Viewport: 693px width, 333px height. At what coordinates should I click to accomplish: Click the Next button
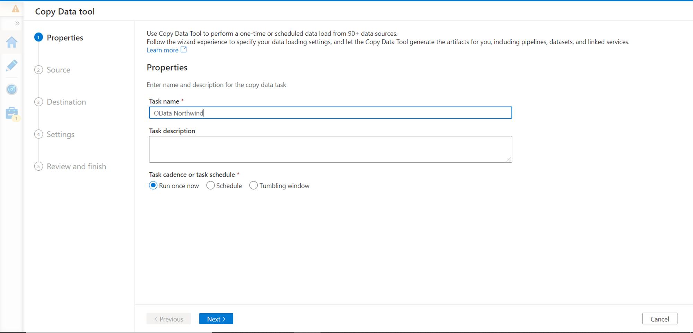pyautogui.click(x=216, y=319)
